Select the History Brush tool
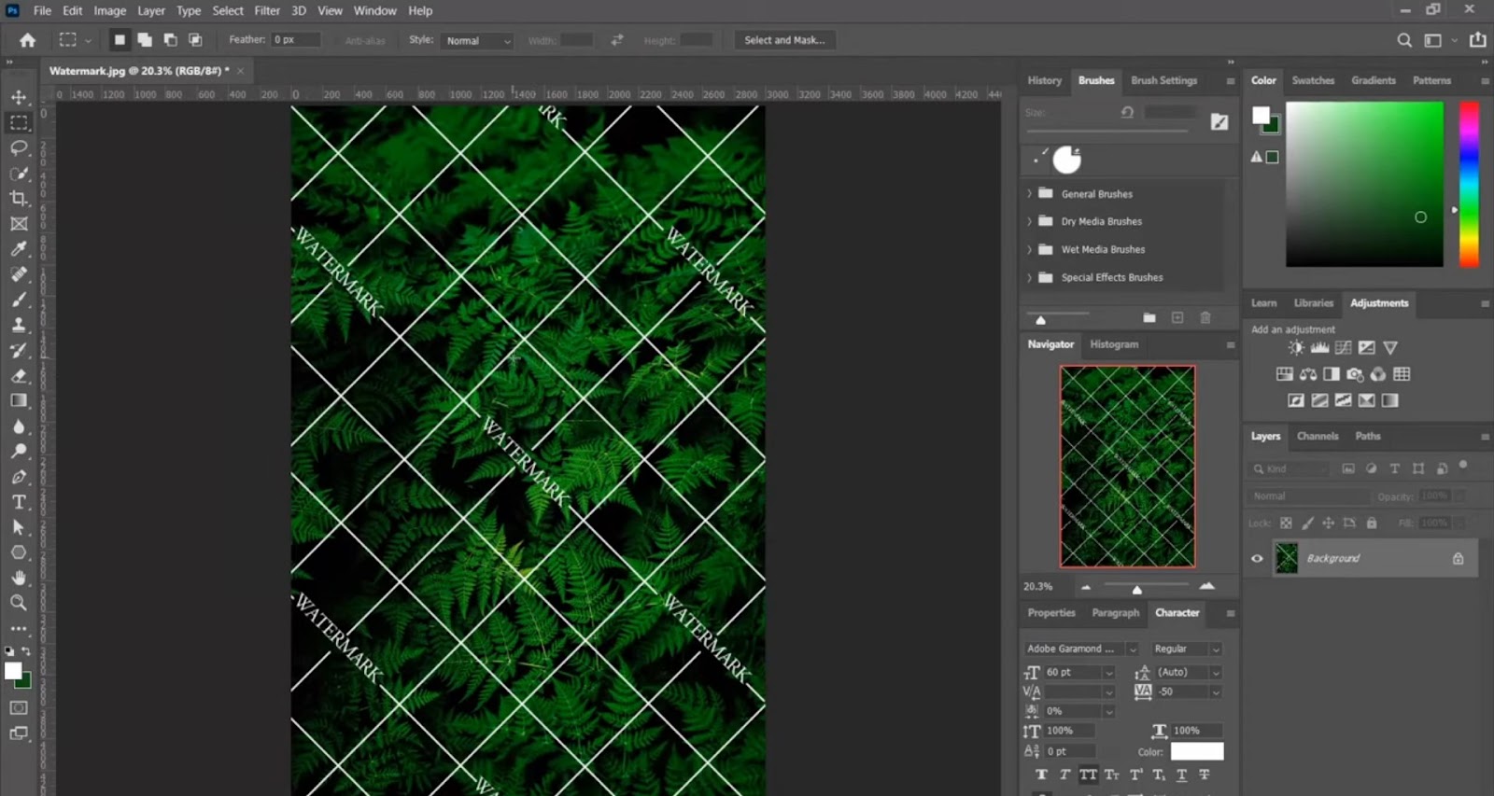 (19, 350)
